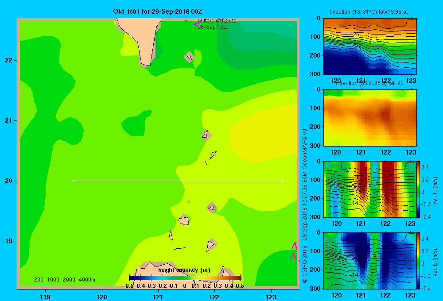Open the eastward velocity section panel
Screen dimensions: 443x301
click(x=369, y=261)
